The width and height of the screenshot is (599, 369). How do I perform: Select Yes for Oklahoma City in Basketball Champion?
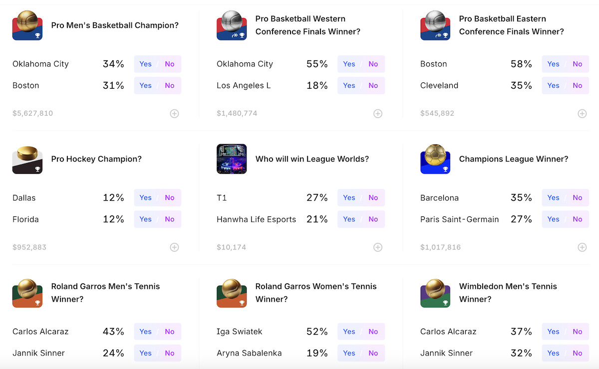tap(146, 64)
